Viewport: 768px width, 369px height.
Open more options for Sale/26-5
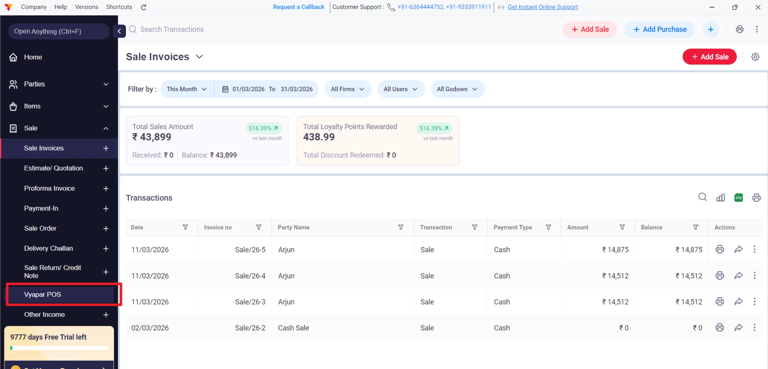tap(754, 249)
